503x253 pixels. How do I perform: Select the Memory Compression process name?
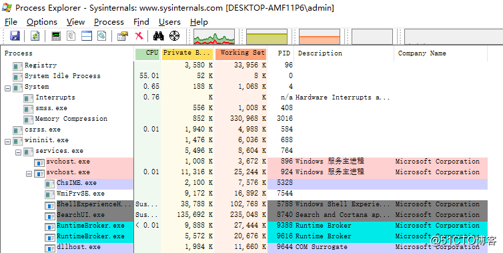coord(71,119)
